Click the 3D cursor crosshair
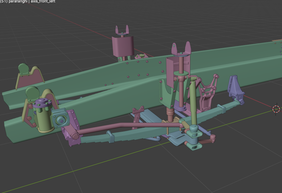The image size is (282, 193). (x=276, y=109)
